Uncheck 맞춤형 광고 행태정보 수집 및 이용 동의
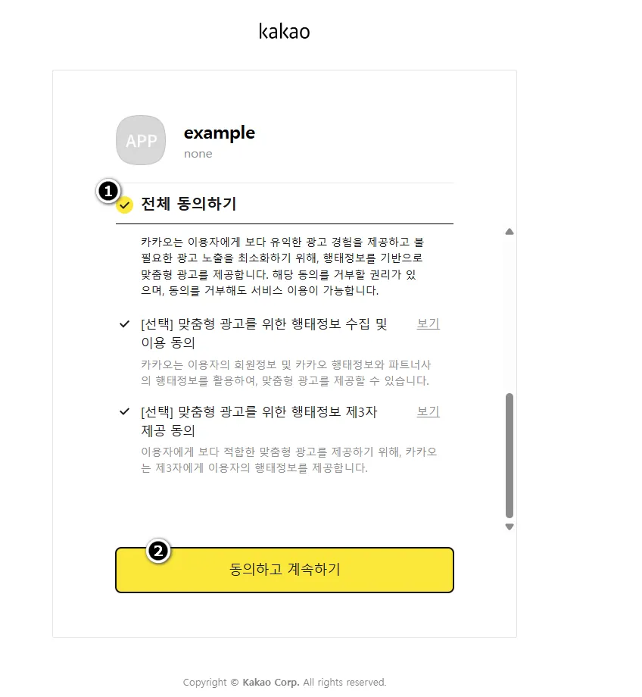 pos(124,324)
